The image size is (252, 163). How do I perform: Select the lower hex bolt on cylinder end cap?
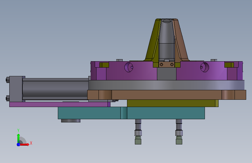[8, 98]
